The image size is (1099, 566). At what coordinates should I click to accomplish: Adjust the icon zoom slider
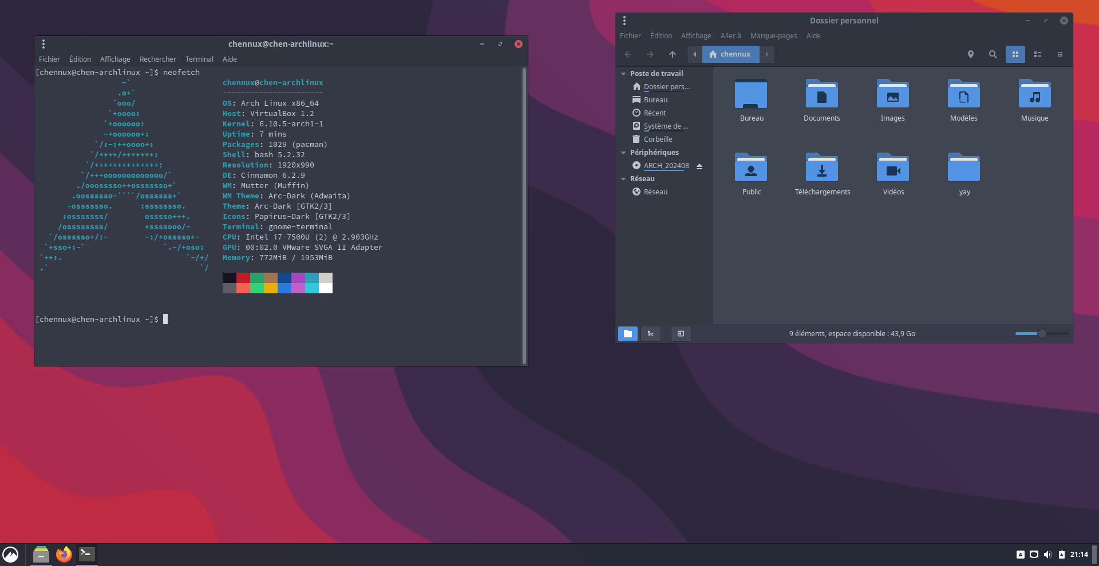point(1042,334)
